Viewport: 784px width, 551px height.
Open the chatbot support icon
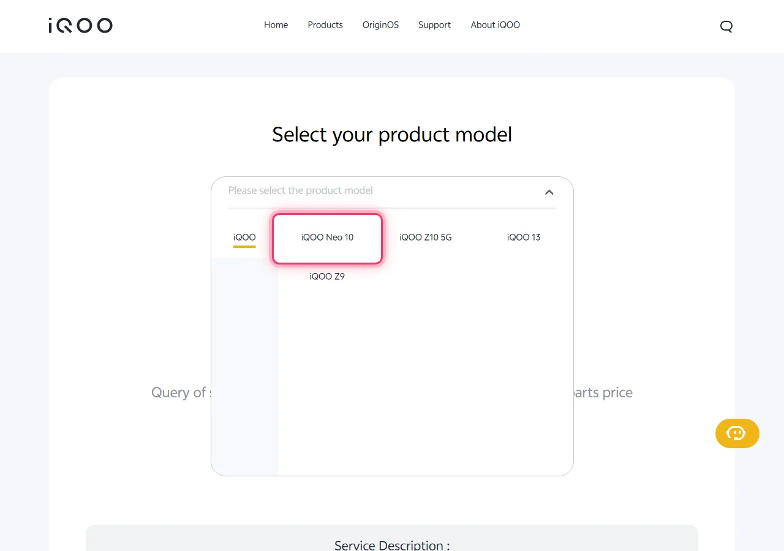tap(737, 433)
